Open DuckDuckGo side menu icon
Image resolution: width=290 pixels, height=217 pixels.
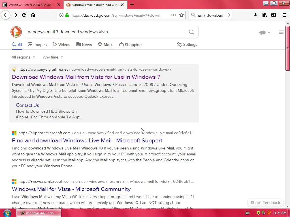[281, 32]
